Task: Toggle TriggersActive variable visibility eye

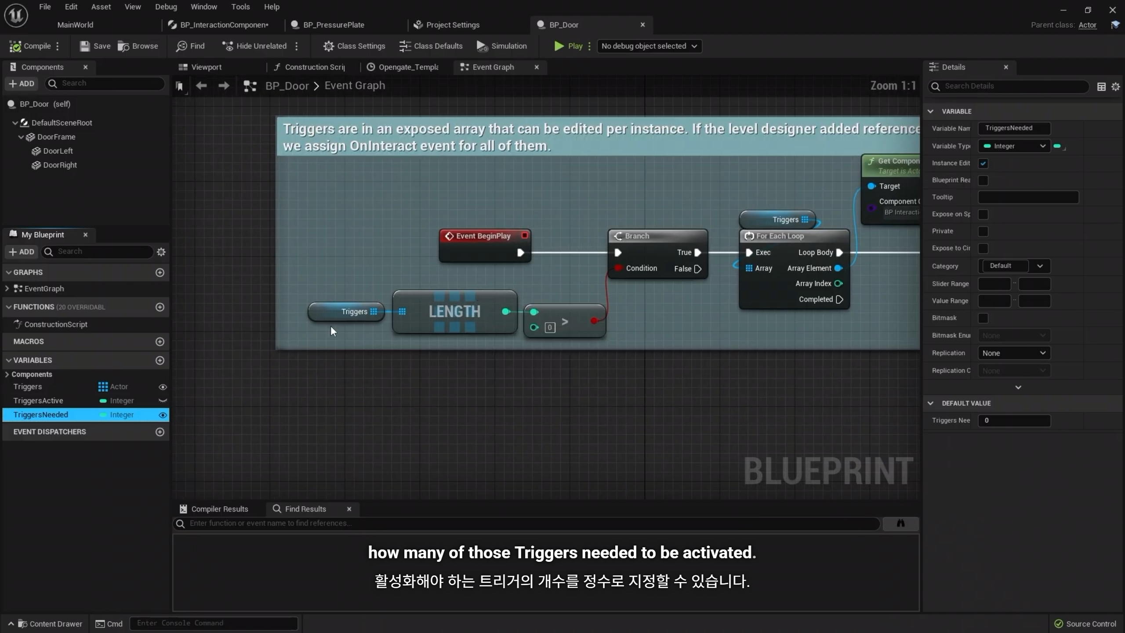Action: click(x=163, y=401)
